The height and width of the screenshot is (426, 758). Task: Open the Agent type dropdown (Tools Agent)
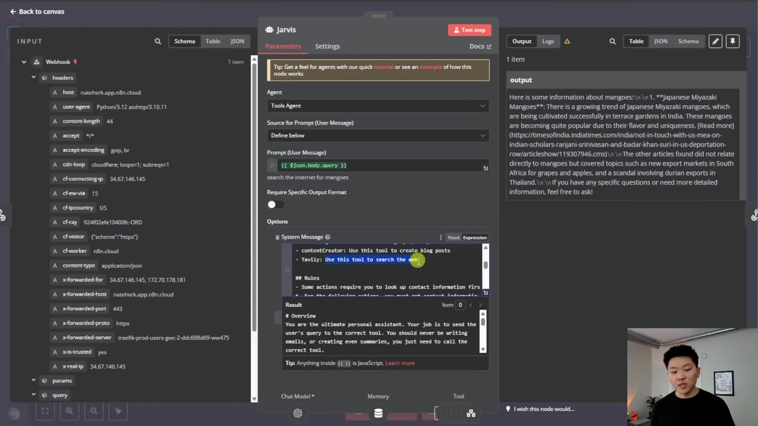tap(378, 106)
